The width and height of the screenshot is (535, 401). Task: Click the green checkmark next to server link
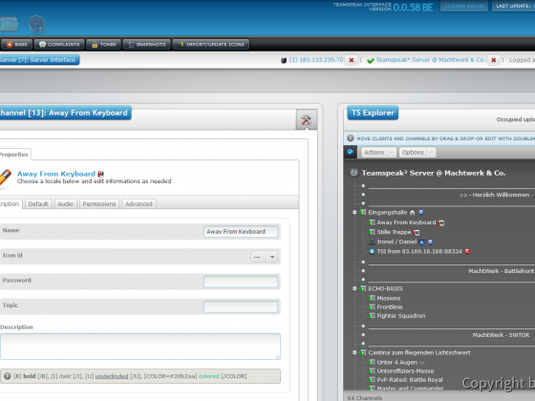click(x=371, y=61)
